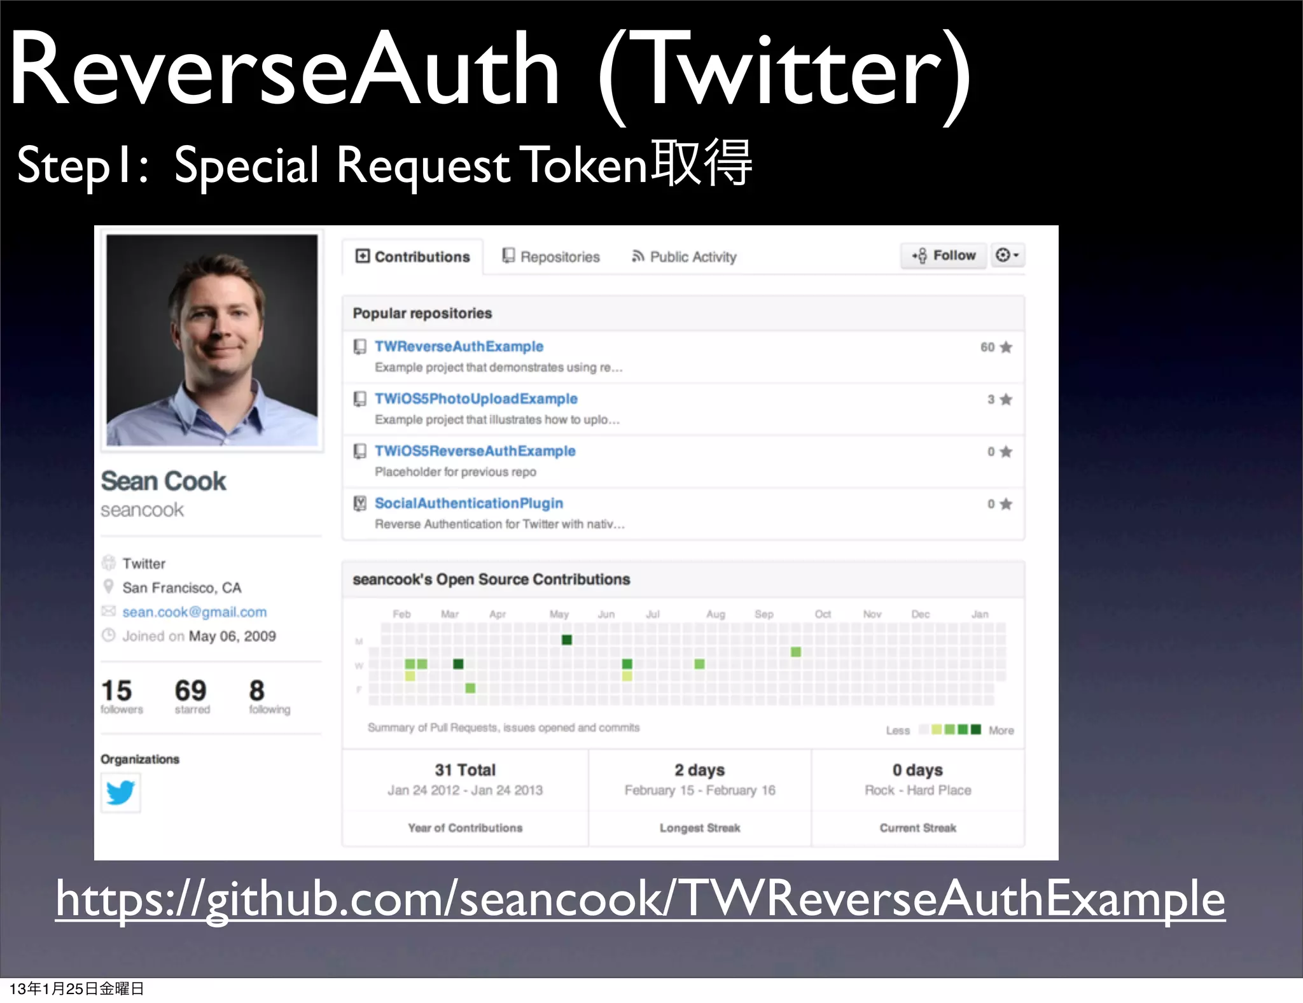The height and width of the screenshot is (1003, 1303).
Task: Click the 'February 15 - February 16' text
Action: (700, 790)
